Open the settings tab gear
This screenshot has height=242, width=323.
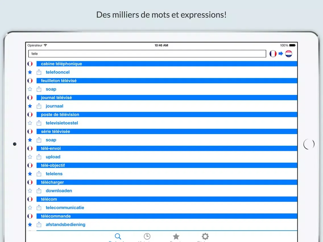click(205, 236)
